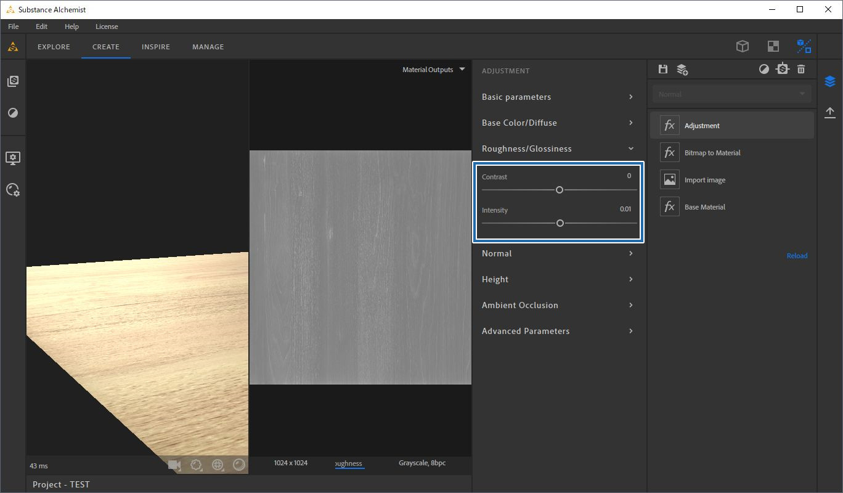This screenshot has height=493, width=843.
Task: Open the materials library panel icon
Action: [12, 81]
